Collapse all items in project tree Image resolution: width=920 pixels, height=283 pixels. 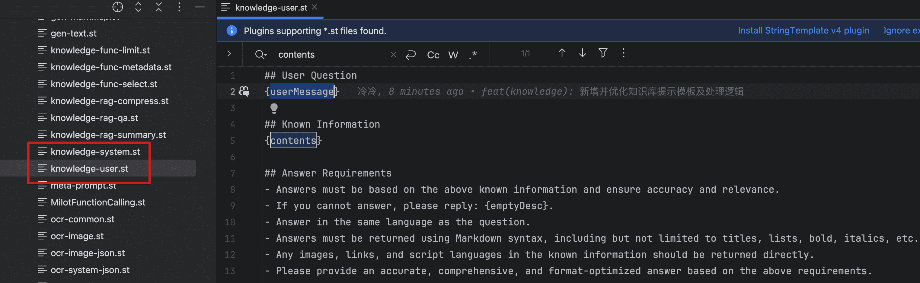pyautogui.click(x=158, y=7)
